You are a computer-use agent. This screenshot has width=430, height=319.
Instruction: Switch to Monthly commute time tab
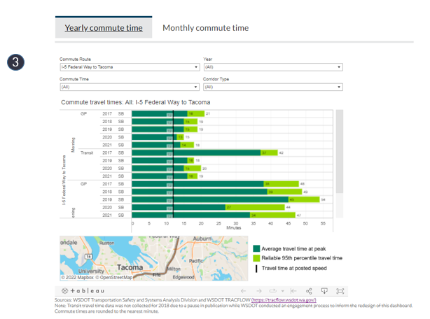click(205, 28)
